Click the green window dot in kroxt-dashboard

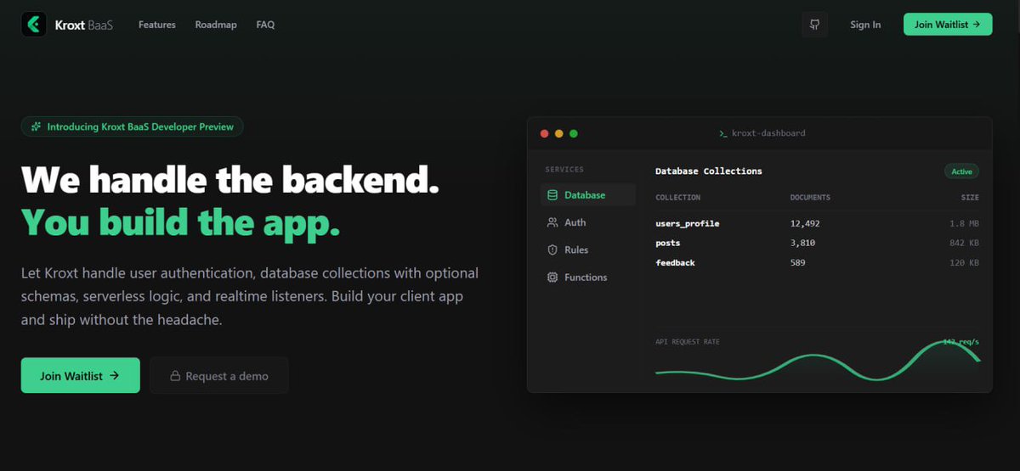[573, 133]
